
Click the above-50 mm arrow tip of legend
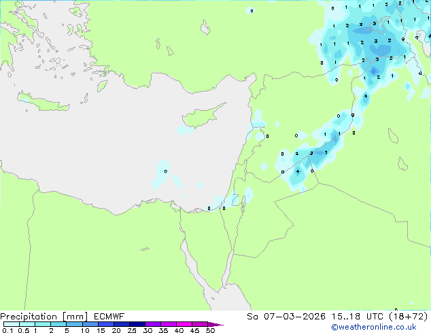coord(215,324)
